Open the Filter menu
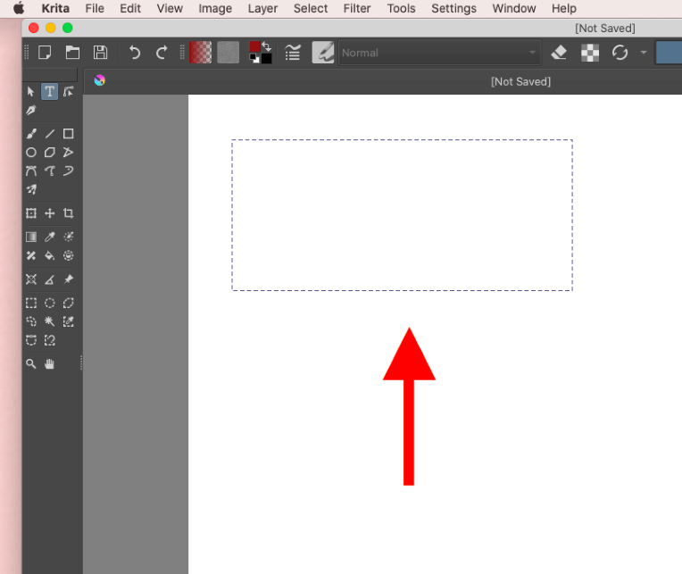Viewport: 682px width, 574px height. 357,8
